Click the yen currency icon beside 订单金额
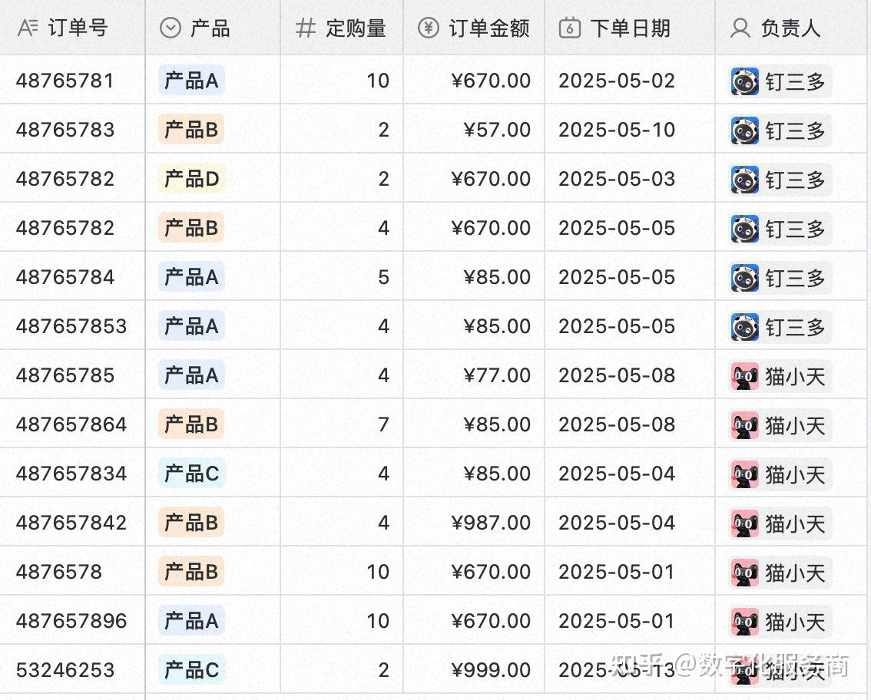871x700 pixels. 429,28
